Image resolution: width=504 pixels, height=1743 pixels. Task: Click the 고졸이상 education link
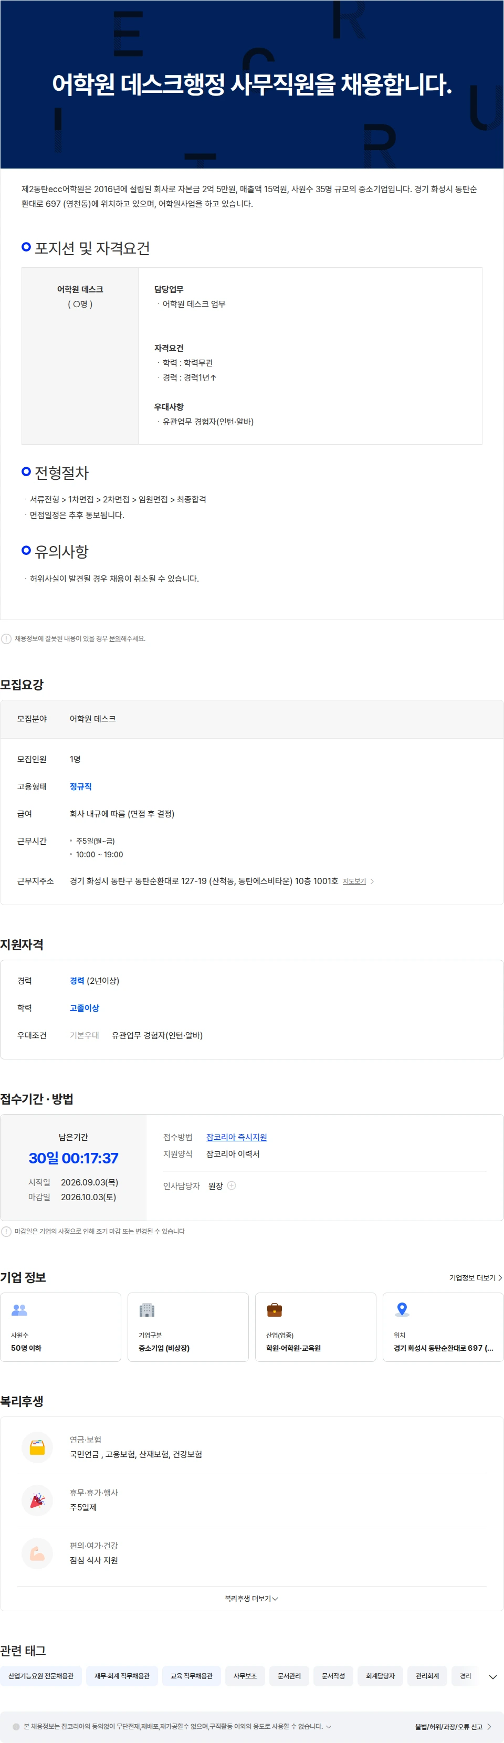85,1007
